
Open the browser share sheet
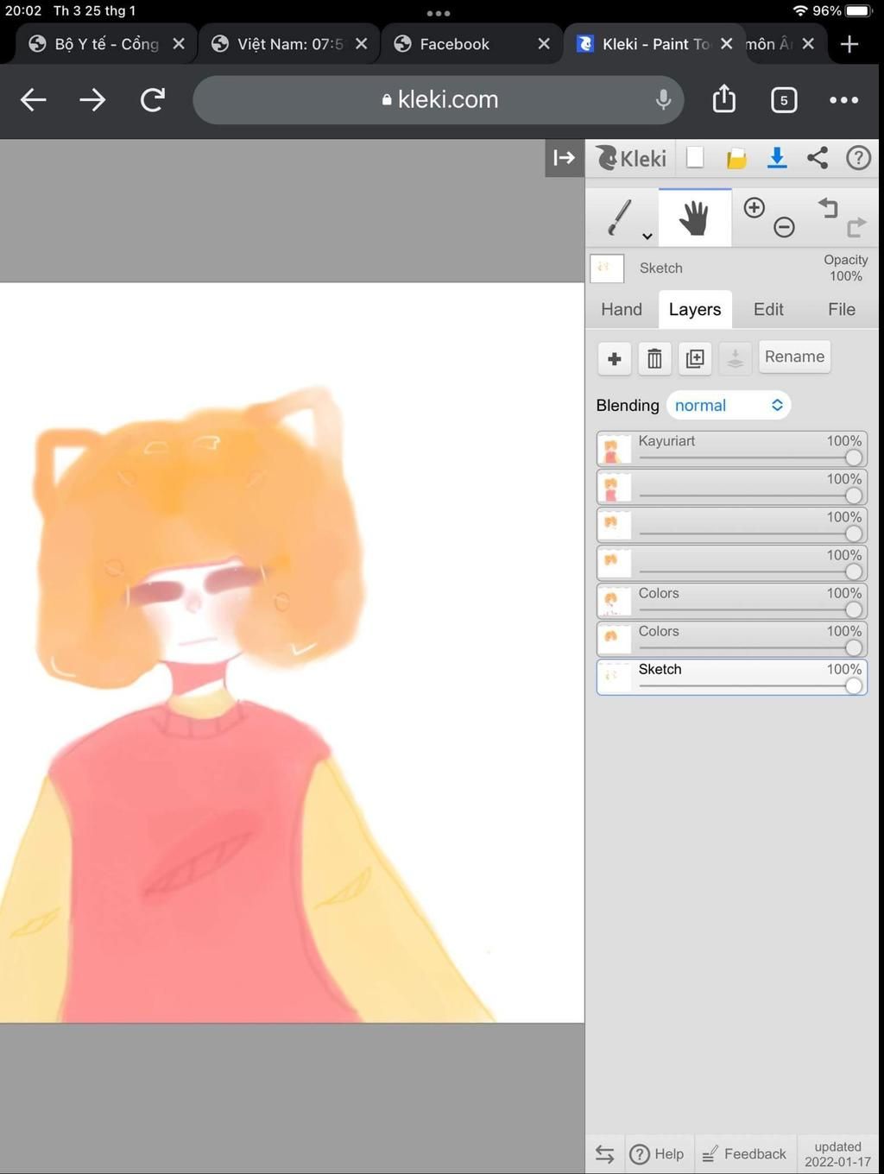[x=724, y=99]
